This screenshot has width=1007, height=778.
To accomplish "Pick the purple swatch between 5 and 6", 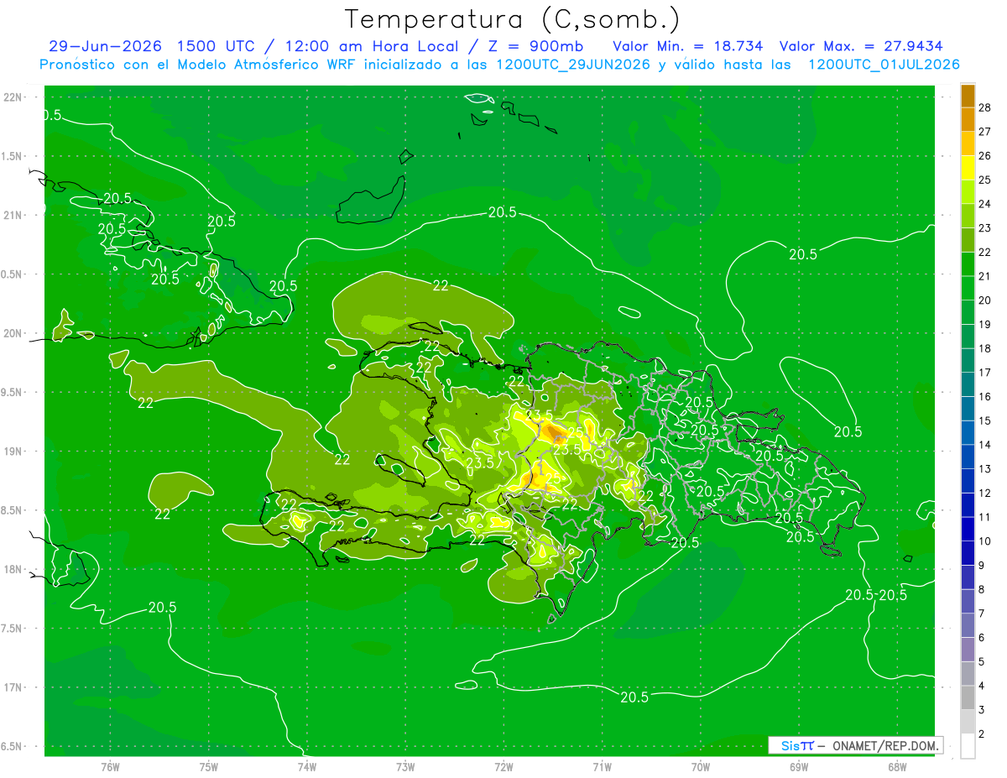I will click(968, 650).
